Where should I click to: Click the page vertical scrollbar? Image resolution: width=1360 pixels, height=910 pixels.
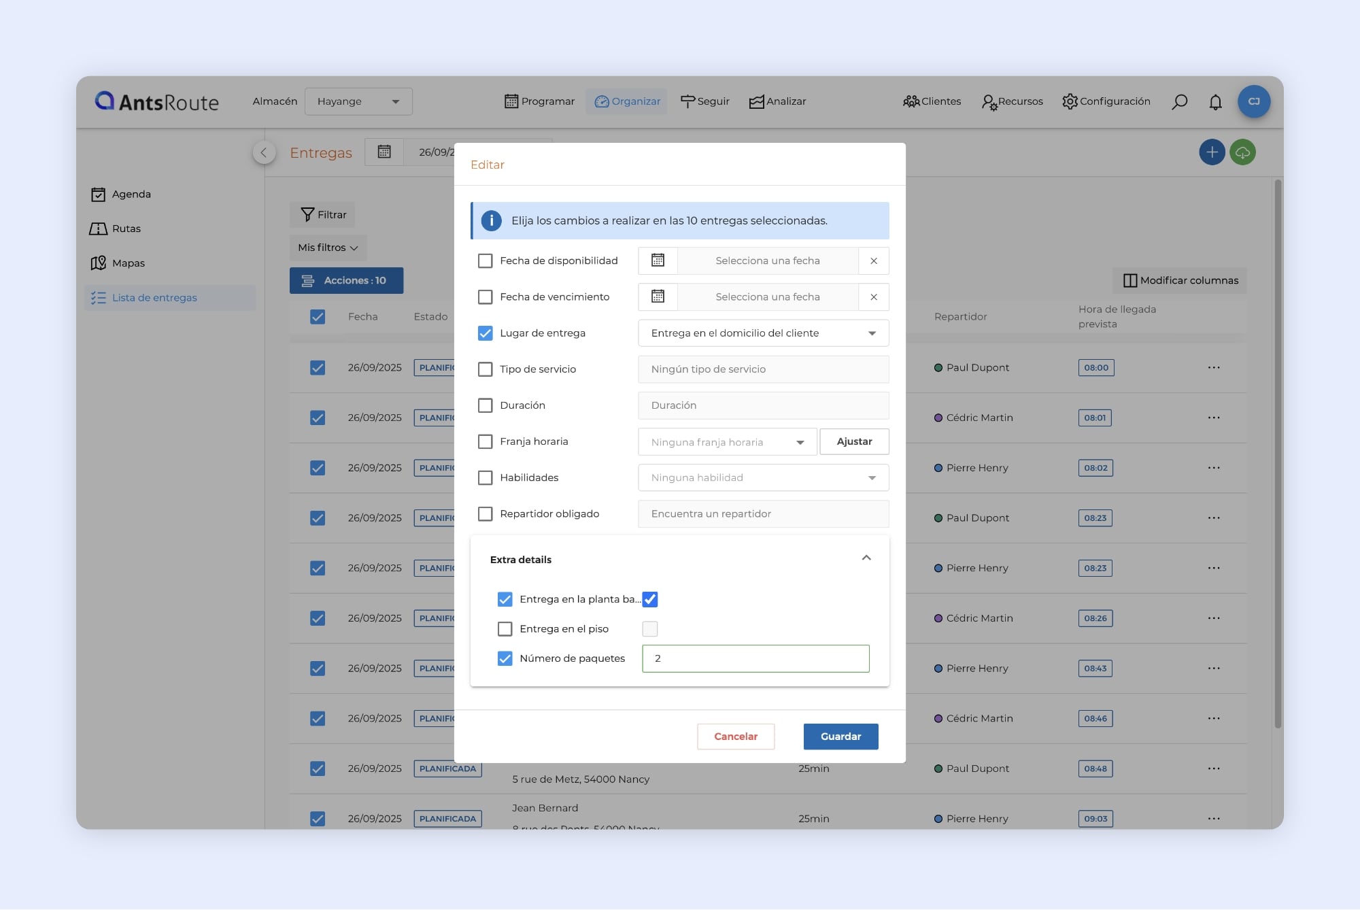(x=1278, y=449)
